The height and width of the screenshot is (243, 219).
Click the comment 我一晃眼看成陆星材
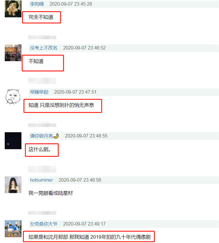[51, 193]
